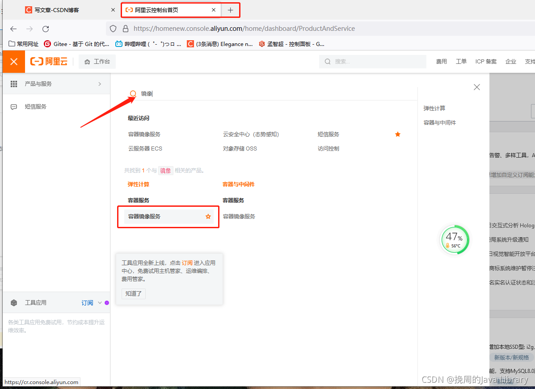This screenshot has height=389, width=535.
Task: Expand the 产品与服务 chevron
Action: pos(100,84)
